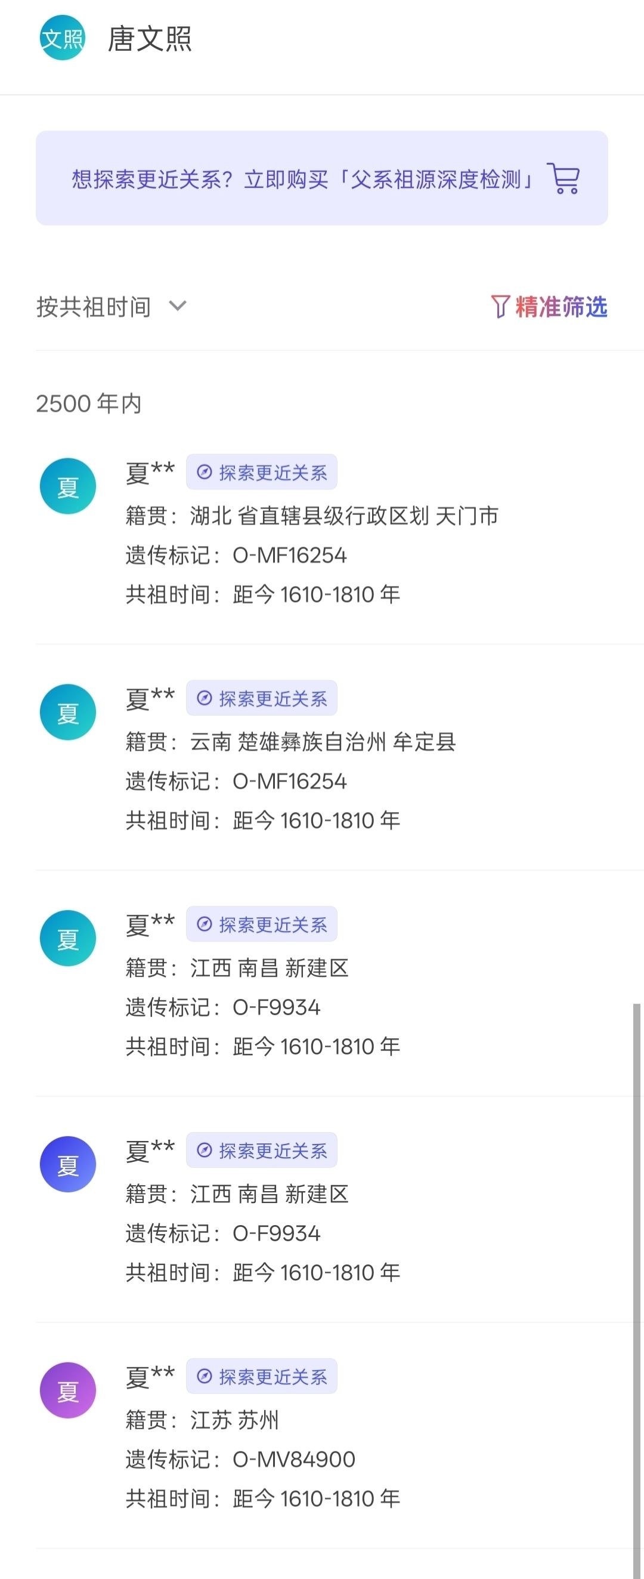Click the chevron next to 按共祖时间
The image size is (644, 1579).
[178, 306]
